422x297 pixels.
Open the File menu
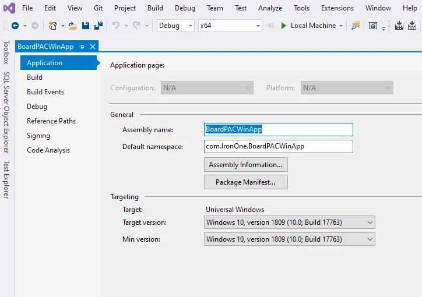tap(27, 8)
